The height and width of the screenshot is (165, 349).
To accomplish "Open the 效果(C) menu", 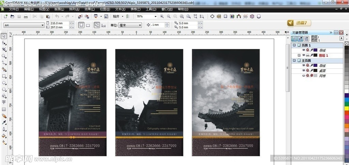I will pos(90,9).
